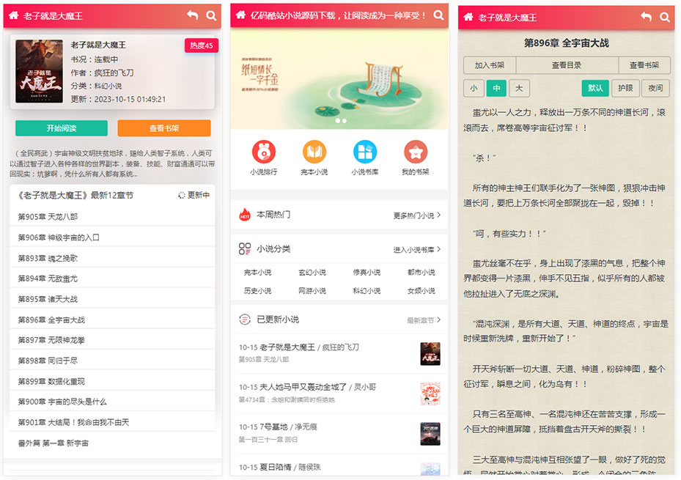This screenshot has width=681, height=480.
Task: Click the 纸短情长 banner image
Action: click(339, 79)
